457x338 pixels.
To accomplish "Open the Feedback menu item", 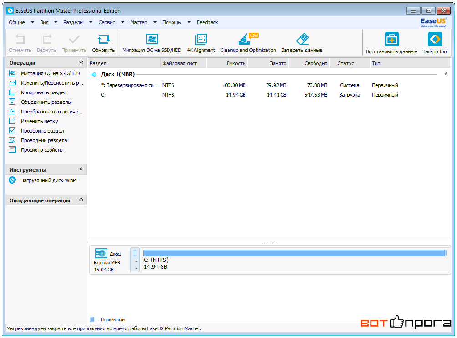I will click(x=207, y=22).
